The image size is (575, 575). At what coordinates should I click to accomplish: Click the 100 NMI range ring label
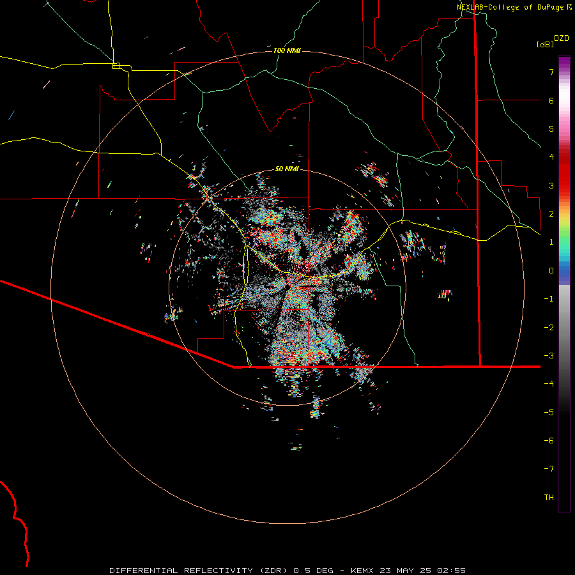[x=287, y=50]
